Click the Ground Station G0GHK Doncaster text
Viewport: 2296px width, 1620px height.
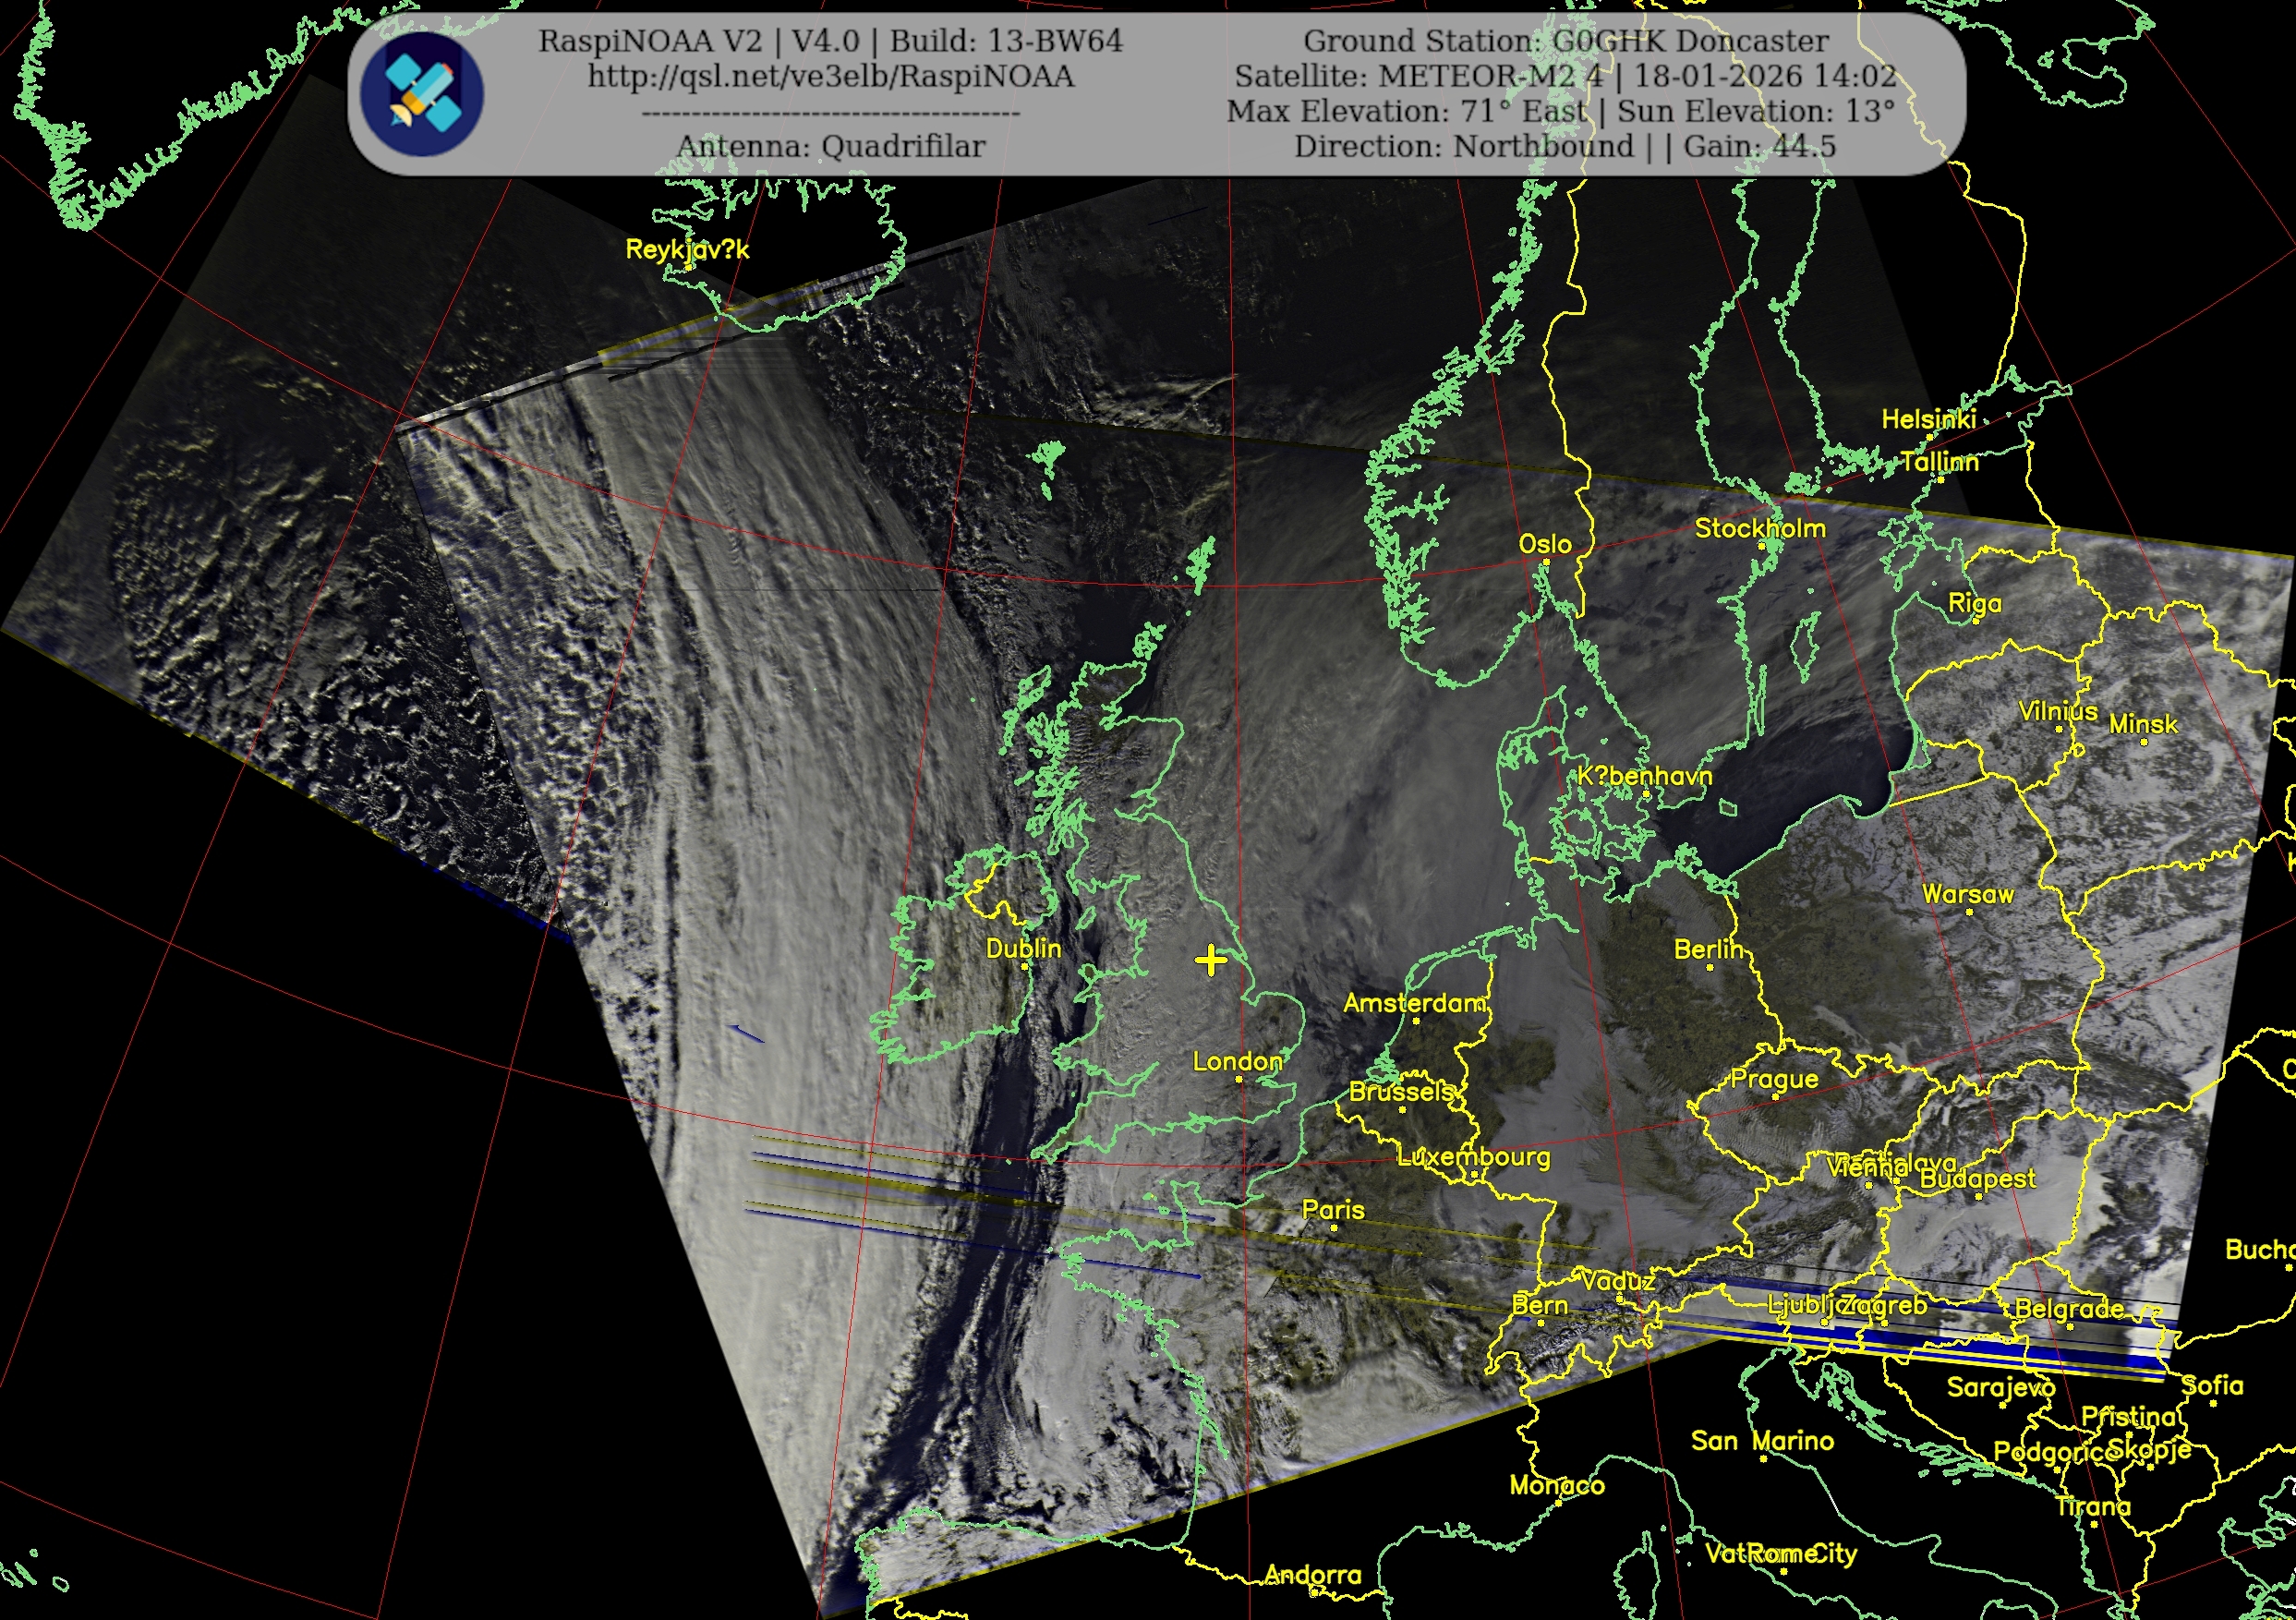click(1565, 41)
